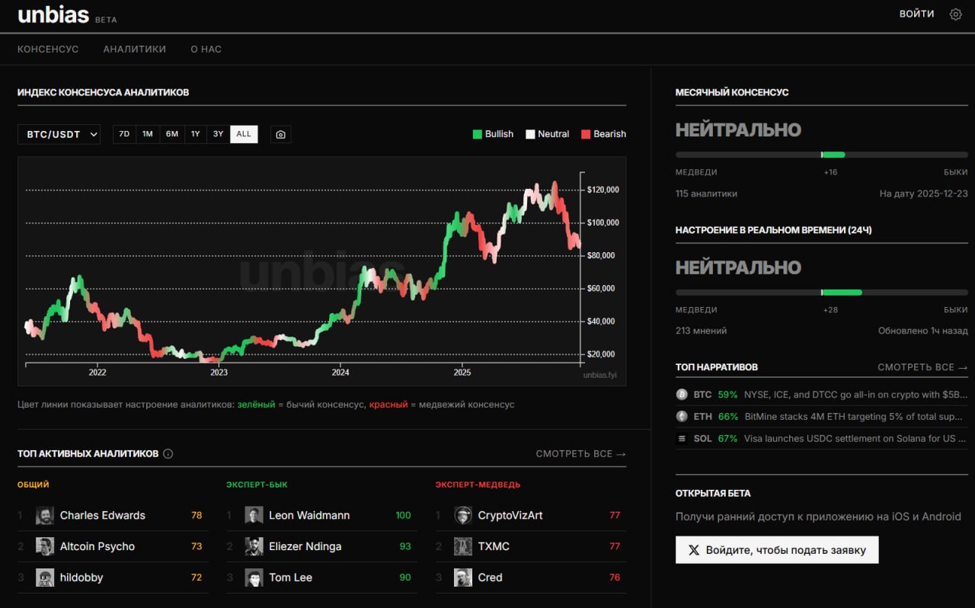Click Charles Edwards avatar
The height and width of the screenshot is (608, 975).
point(45,516)
